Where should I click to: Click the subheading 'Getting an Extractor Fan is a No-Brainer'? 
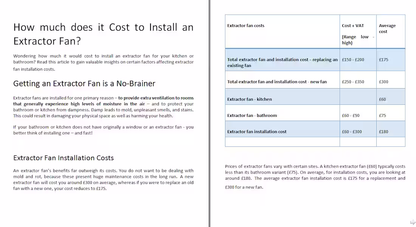click(84, 83)
